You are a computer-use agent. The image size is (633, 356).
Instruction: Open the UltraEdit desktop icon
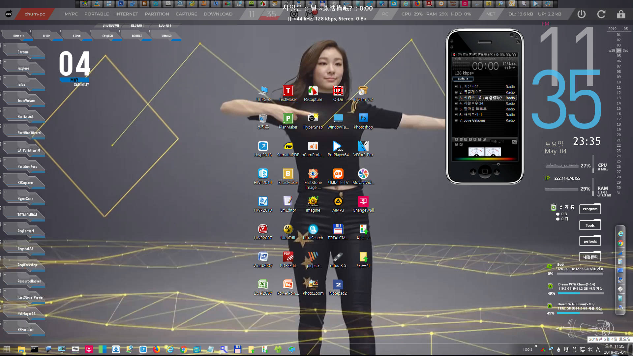click(x=288, y=232)
